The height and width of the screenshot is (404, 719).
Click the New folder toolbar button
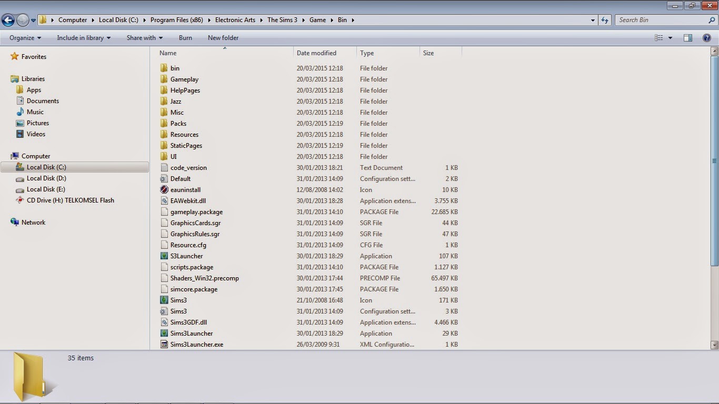(x=223, y=38)
